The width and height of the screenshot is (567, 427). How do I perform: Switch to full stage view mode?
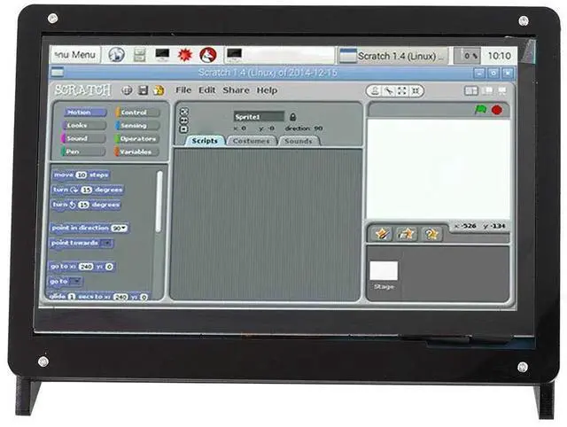488,90
